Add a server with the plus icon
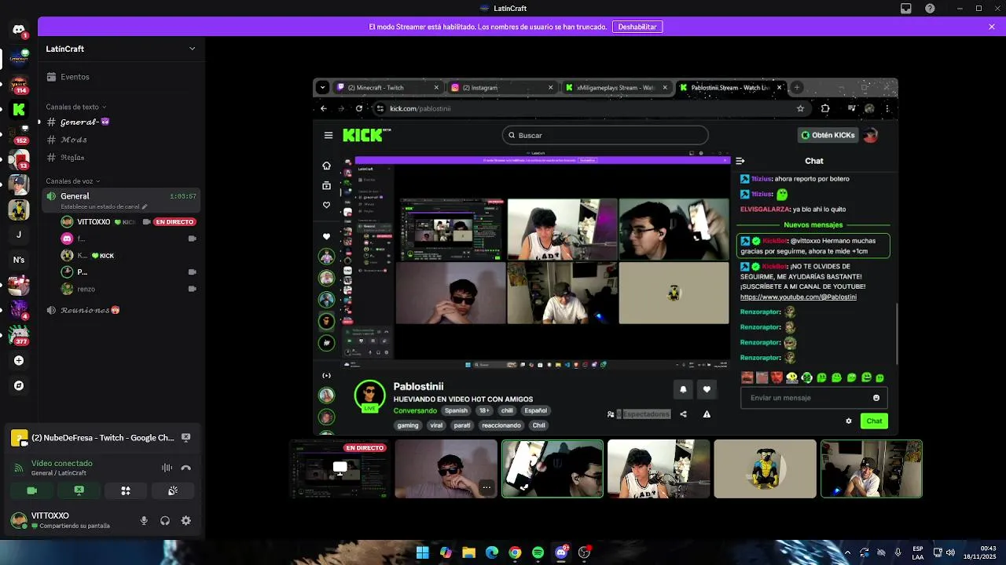Viewport: 1006px width, 565px height. click(x=19, y=360)
